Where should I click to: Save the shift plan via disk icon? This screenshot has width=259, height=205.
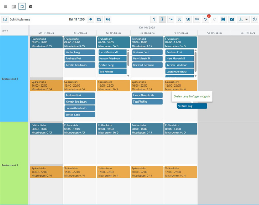tap(223, 19)
